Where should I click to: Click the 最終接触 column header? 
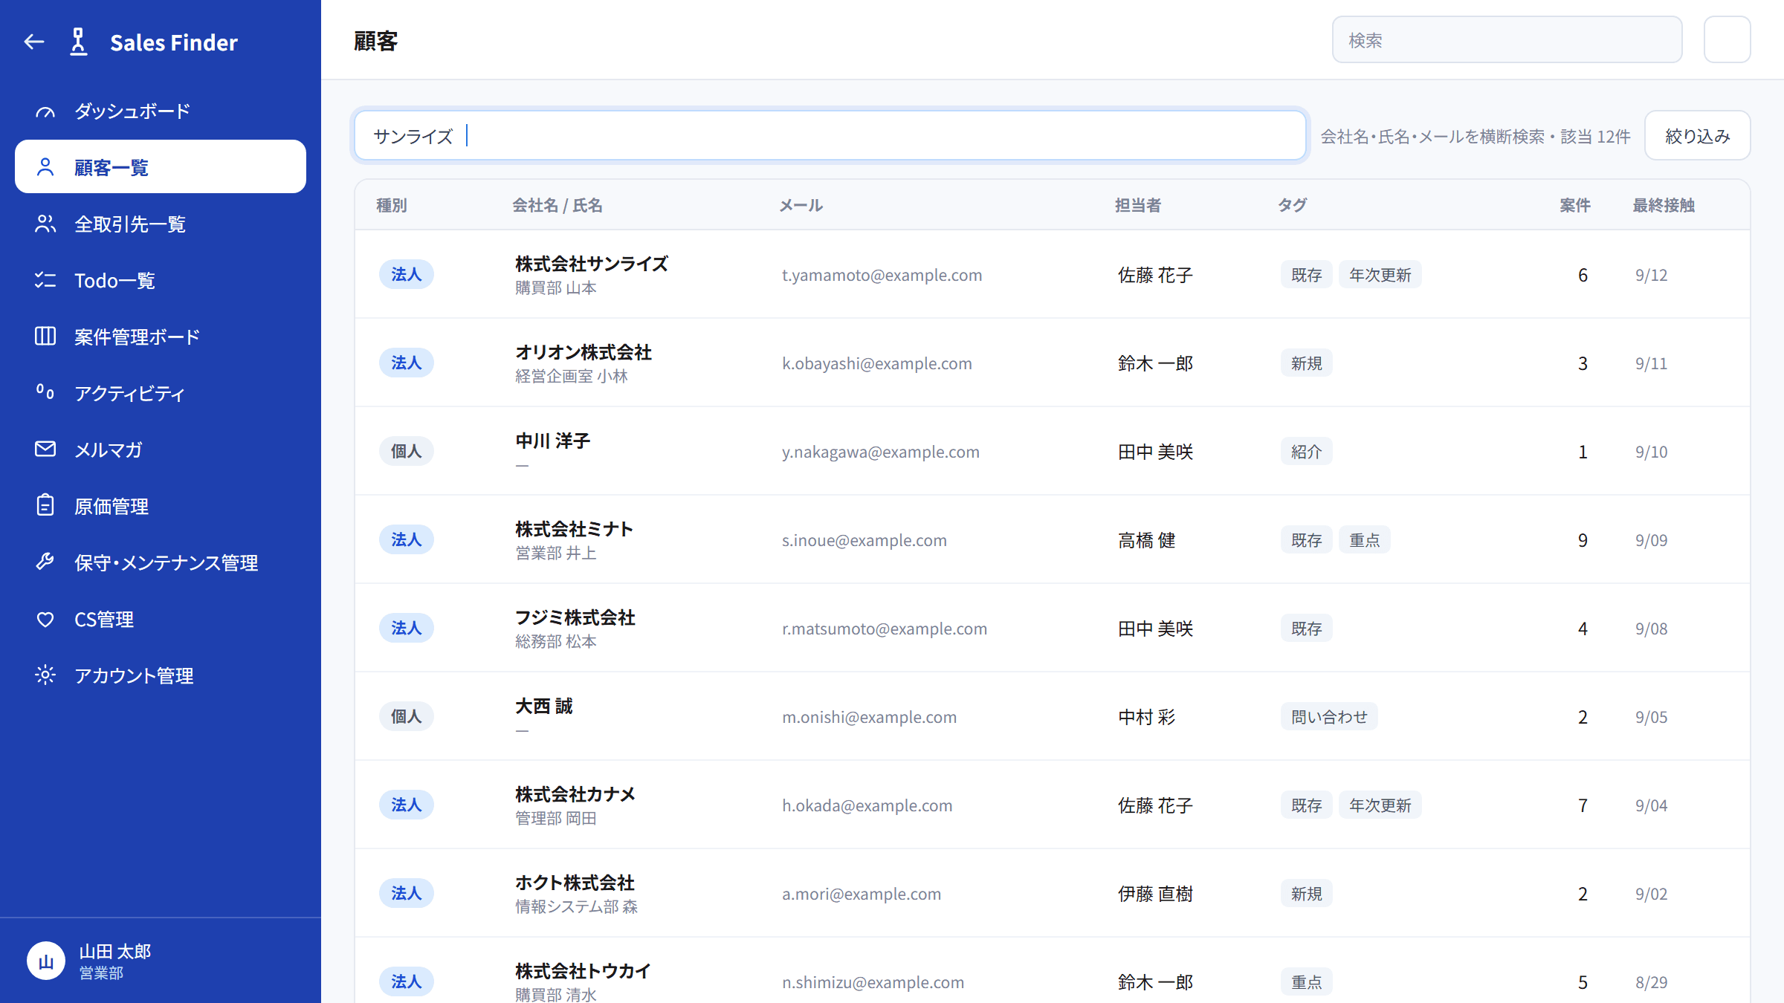(x=1664, y=205)
